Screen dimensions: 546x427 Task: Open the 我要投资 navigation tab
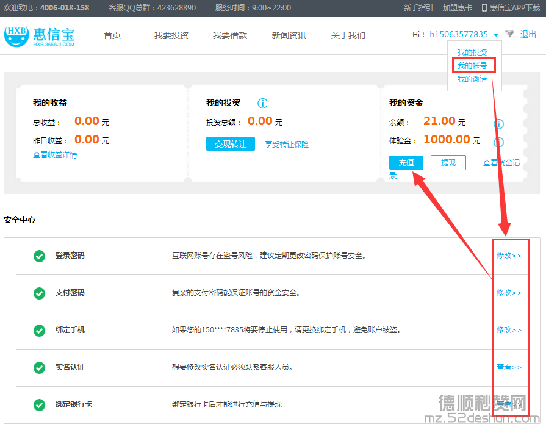tap(171, 35)
